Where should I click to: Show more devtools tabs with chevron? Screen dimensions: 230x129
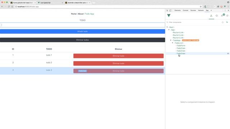(211, 10)
